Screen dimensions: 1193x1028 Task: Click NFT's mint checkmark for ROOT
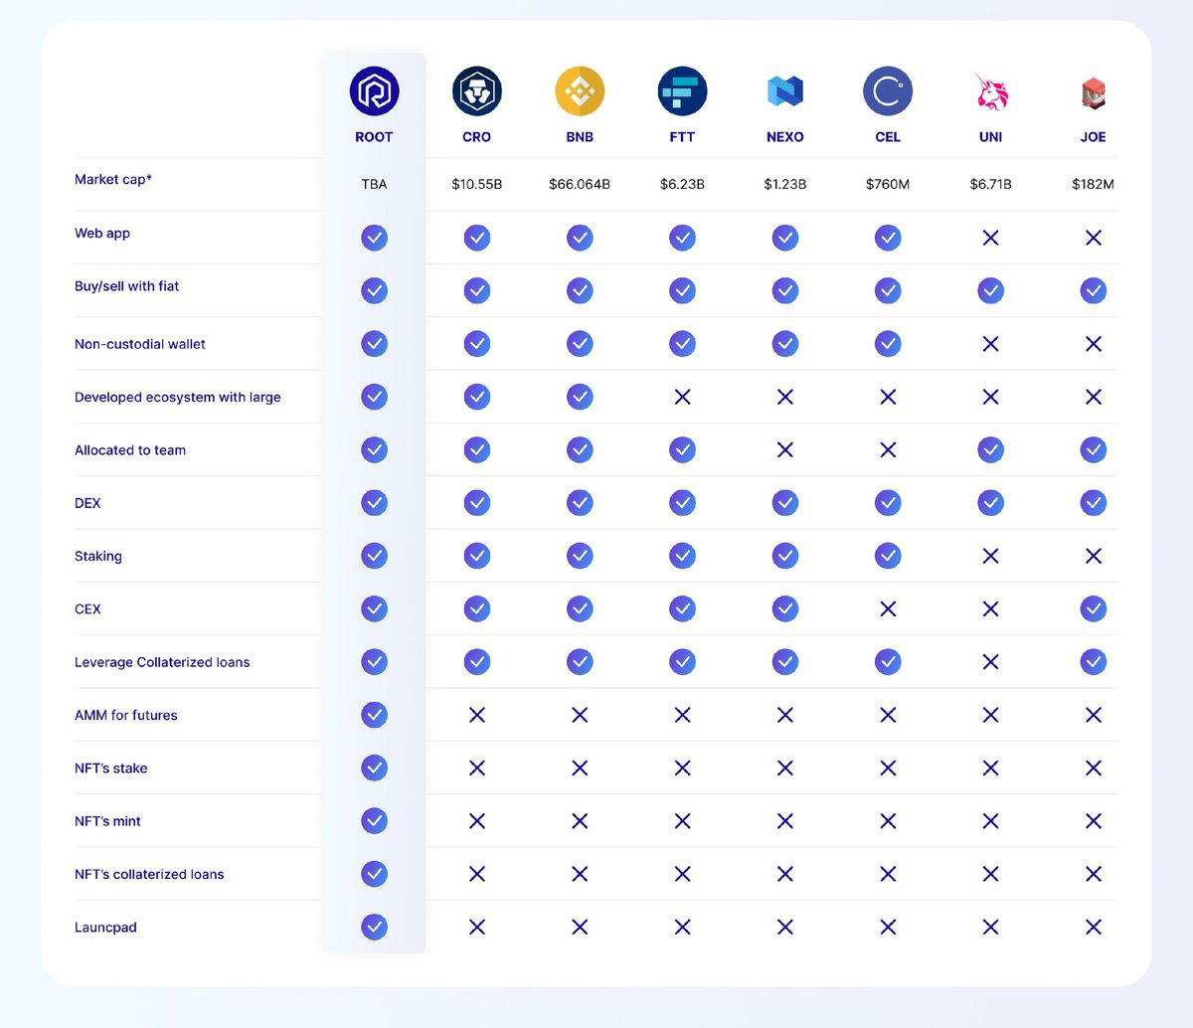374,821
